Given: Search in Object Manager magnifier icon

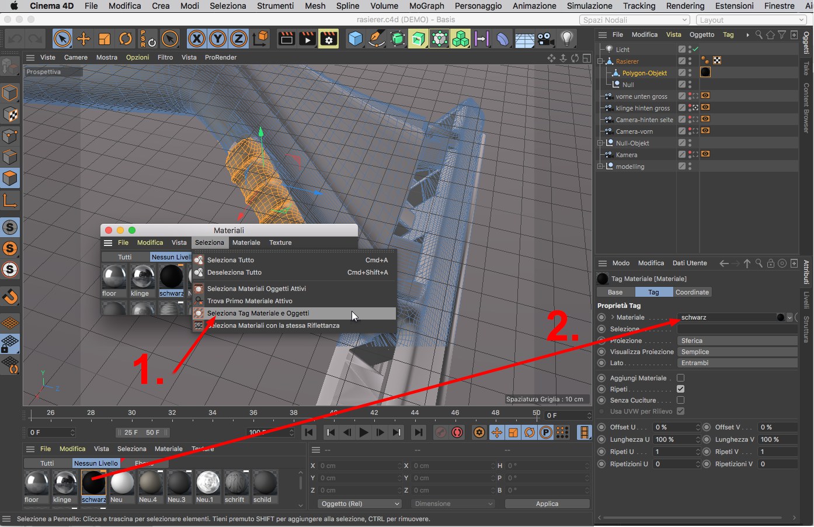Looking at the screenshot, I should [x=759, y=35].
